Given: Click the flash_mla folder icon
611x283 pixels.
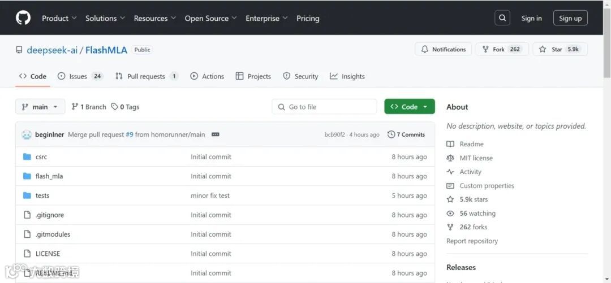Looking at the screenshot, I should 27,176.
